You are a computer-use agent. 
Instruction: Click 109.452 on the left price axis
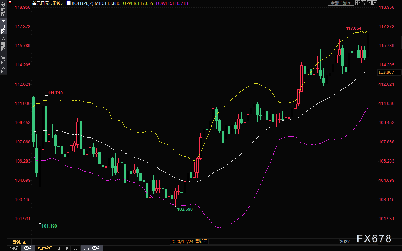22,123
